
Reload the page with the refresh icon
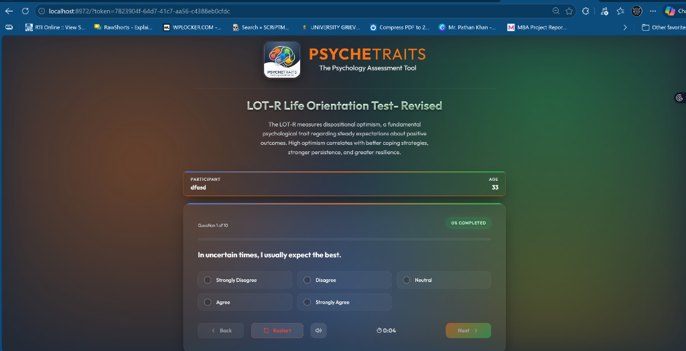[x=25, y=11]
